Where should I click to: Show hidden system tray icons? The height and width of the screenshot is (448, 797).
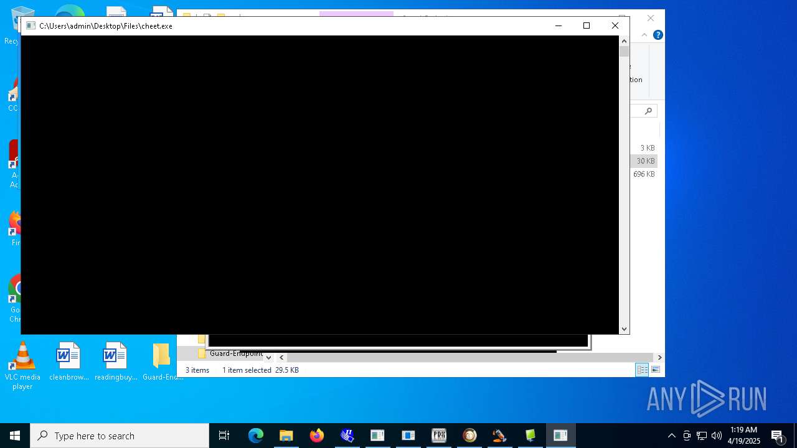click(671, 436)
